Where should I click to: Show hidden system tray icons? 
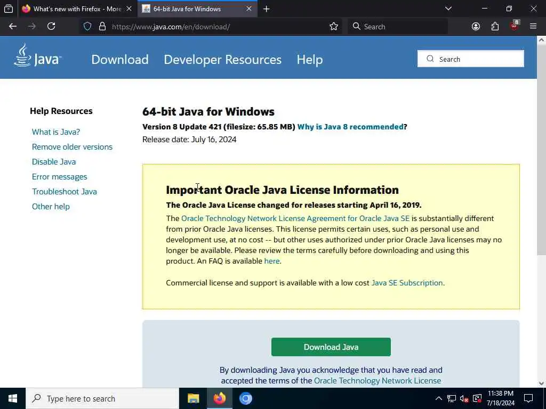coord(439,398)
